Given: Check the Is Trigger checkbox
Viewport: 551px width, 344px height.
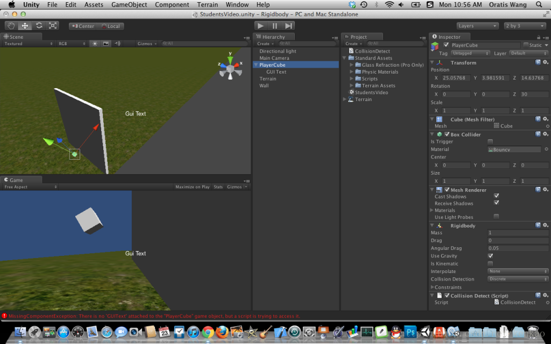Looking at the screenshot, I should [x=490, y=141].
